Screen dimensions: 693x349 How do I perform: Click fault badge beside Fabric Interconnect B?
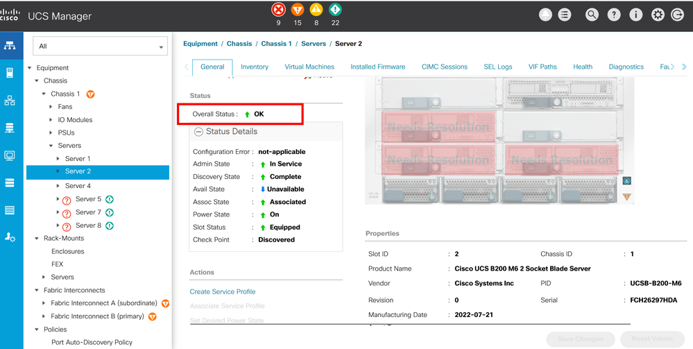coord(152,316)
